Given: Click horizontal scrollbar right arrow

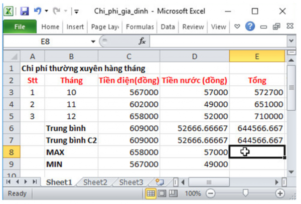Looking at the screenshot, I should tap(276, 182).
